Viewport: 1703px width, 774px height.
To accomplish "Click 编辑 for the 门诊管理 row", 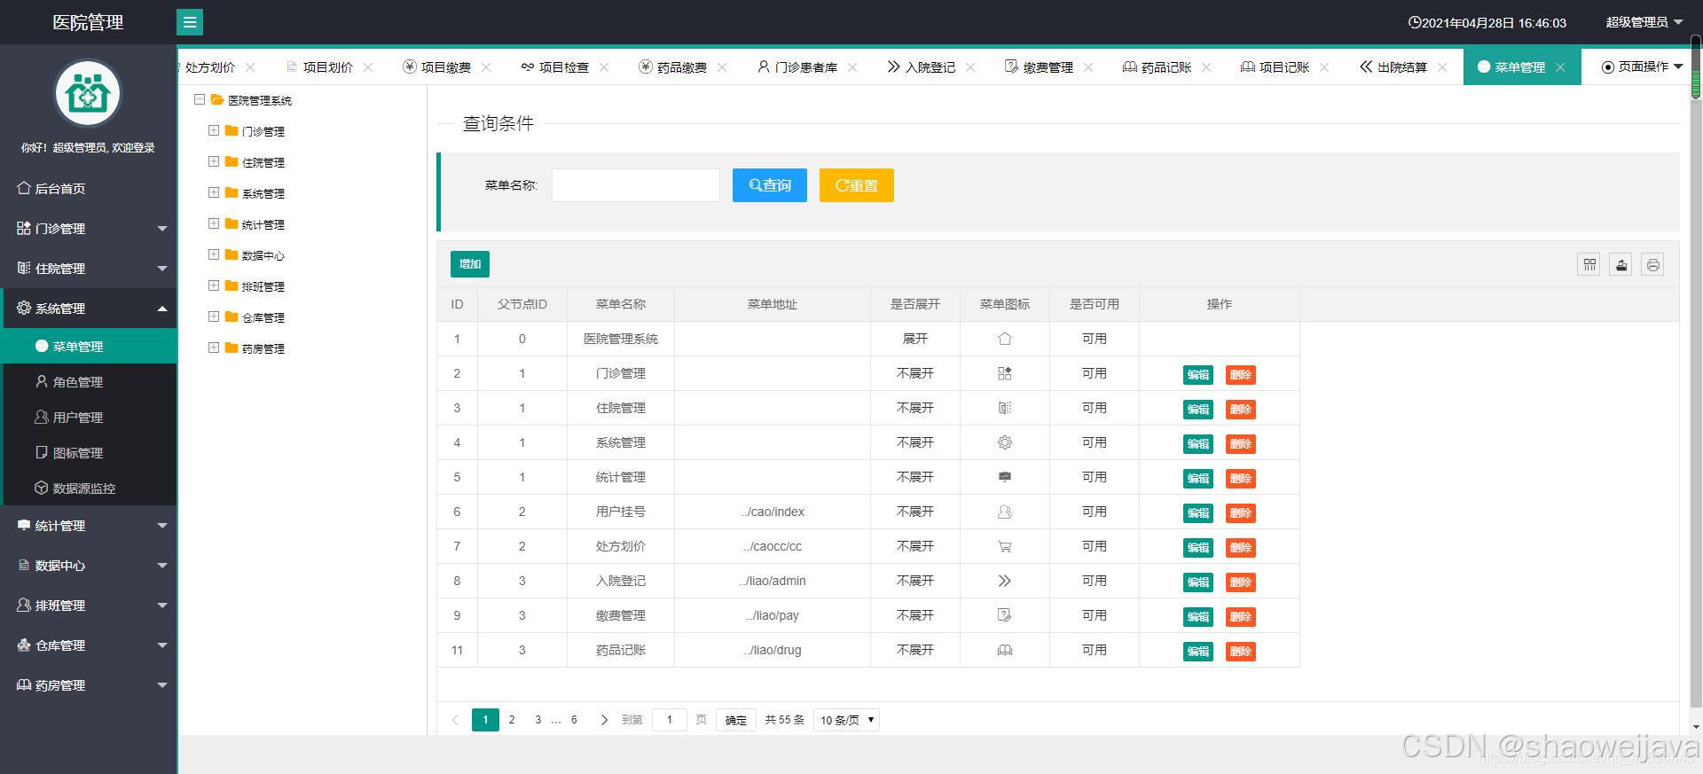I will pos(1197,374).
